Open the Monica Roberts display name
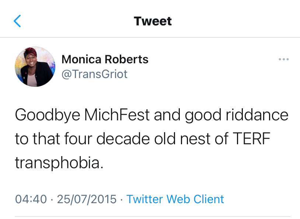The image size is (300, 219). [105, 59]
